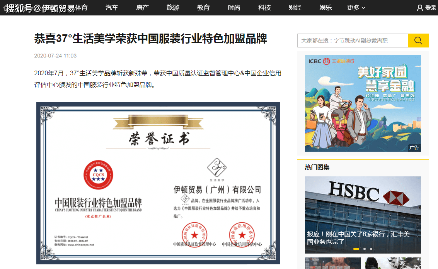Open the left thumbnail below the gallery
This screenshot has height=269, width=438.
(333, 263)
